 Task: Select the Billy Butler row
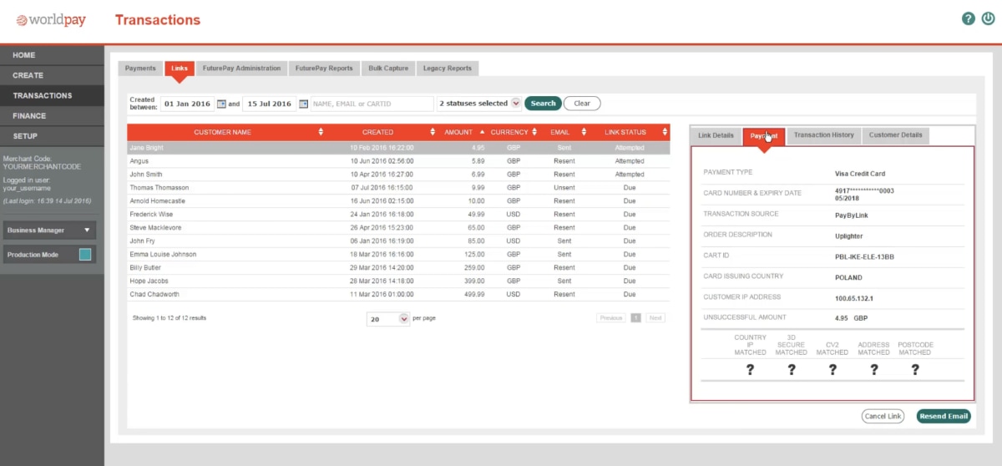398,268
